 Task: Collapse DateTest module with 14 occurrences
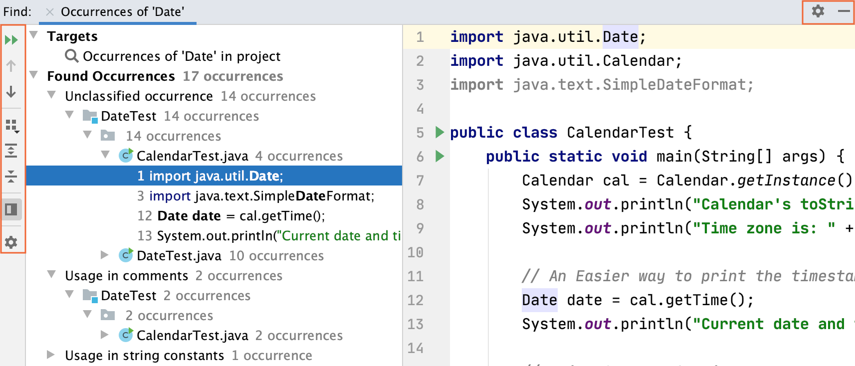(70, 115)
